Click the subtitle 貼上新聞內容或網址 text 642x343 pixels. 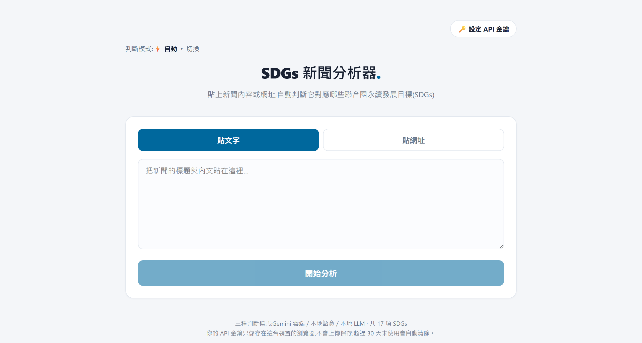coord(321,95)
